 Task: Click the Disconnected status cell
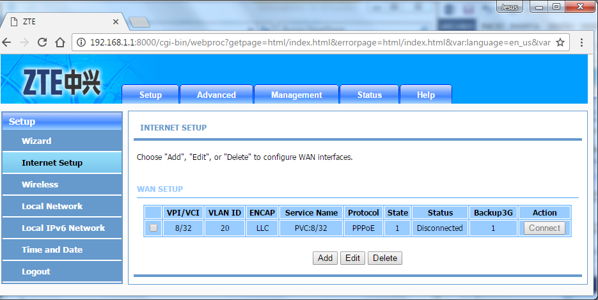click(x=440, y=228)
